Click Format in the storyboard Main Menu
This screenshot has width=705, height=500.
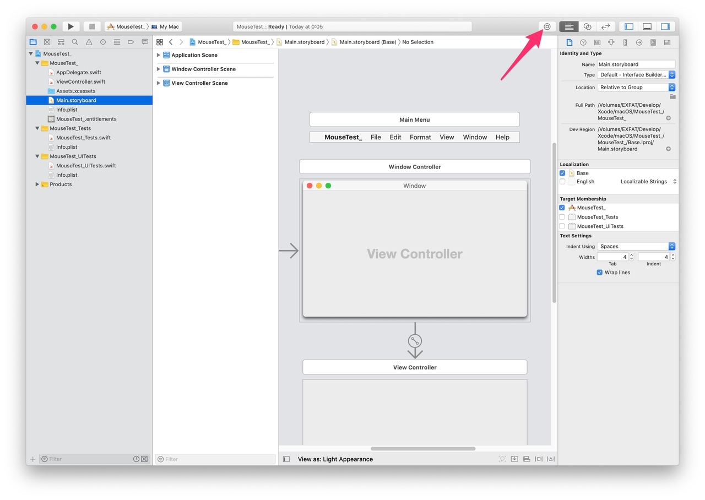[420, 137]
